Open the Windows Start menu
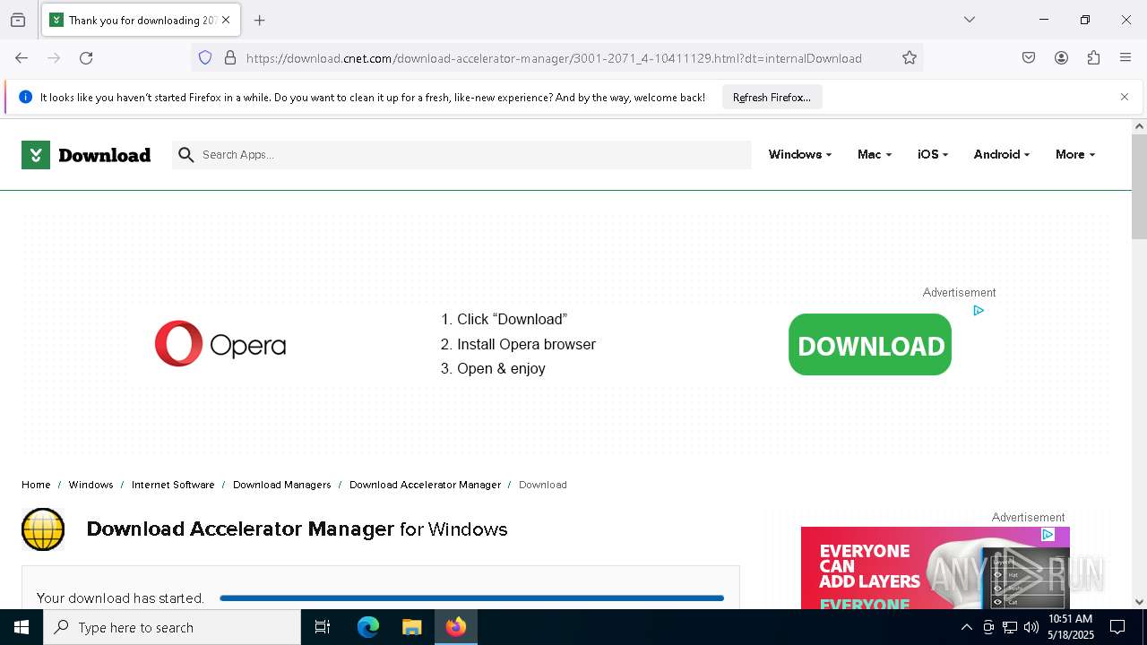This screenshot has width=1147, height=645. (x=22, y=627)
